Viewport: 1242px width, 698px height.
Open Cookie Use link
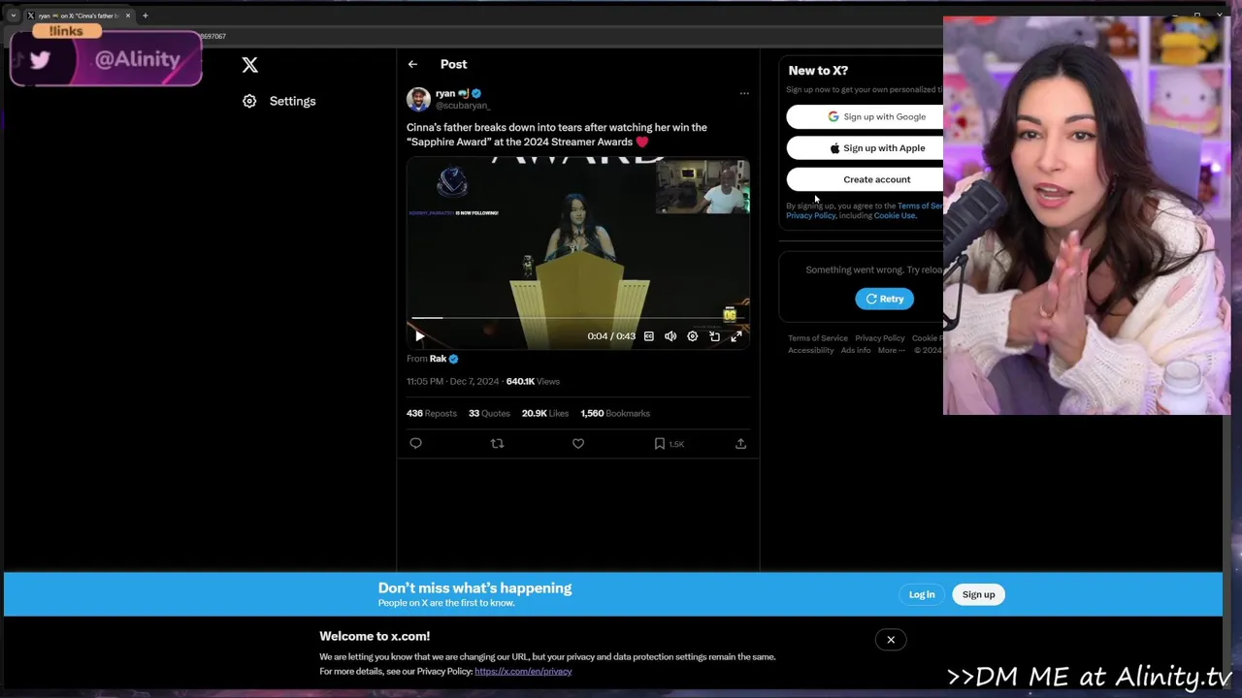[x=895, y=215]
